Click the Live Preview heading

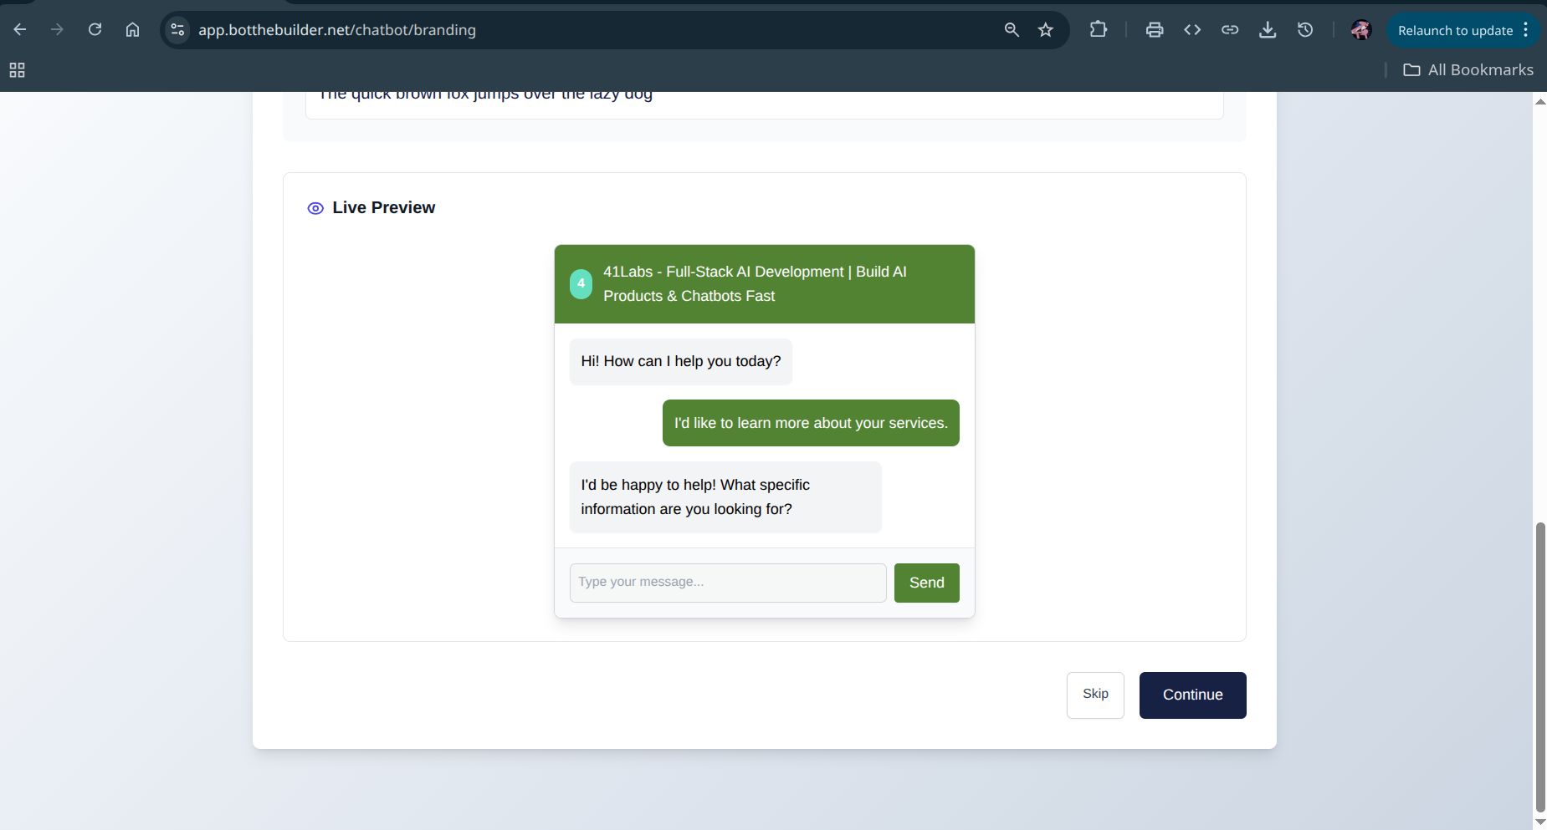384,207
